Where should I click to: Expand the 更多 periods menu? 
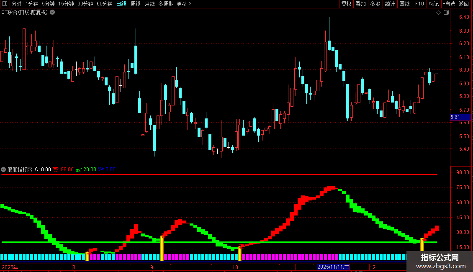tap(184, 4)
